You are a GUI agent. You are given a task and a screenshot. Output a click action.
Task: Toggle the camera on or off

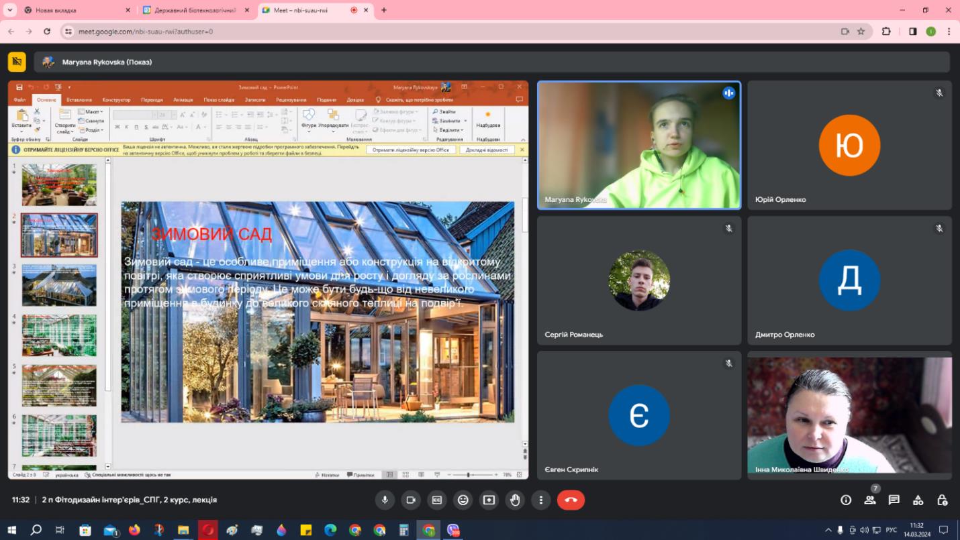coord(411,500)
